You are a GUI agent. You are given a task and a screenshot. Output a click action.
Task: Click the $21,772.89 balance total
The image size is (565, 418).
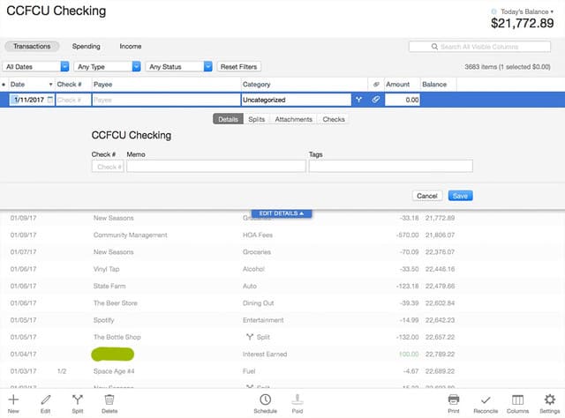pos(522,24)
